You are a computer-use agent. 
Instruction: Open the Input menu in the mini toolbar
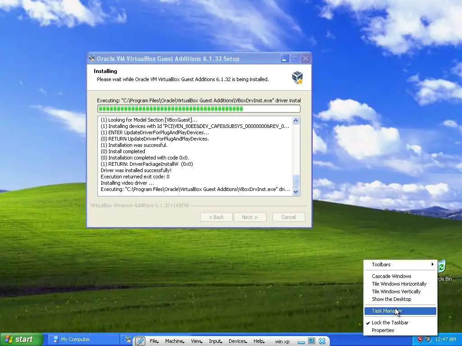(216, 341)
